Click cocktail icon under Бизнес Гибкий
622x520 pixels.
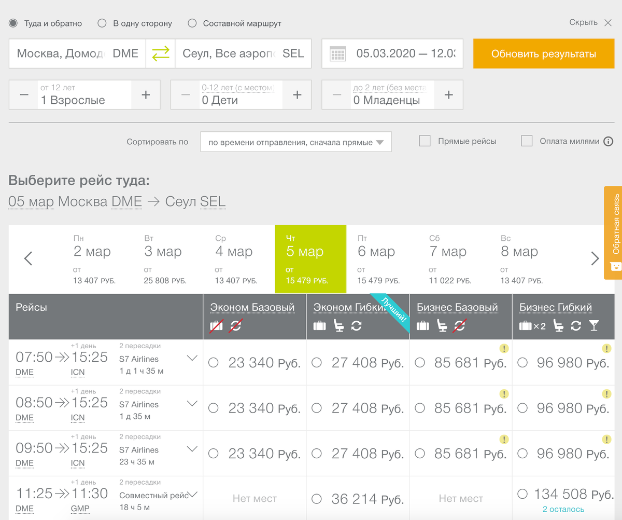[594, 325]
